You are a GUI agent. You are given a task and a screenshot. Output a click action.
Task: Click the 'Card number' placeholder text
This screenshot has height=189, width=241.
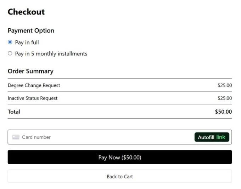[36, 137]
